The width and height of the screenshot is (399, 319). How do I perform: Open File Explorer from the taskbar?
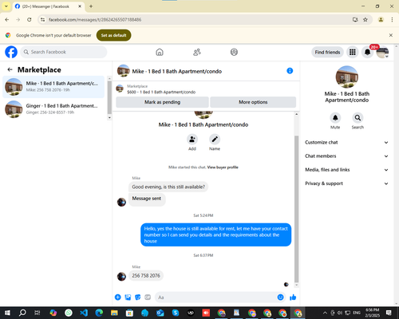(x=114, y=313)
